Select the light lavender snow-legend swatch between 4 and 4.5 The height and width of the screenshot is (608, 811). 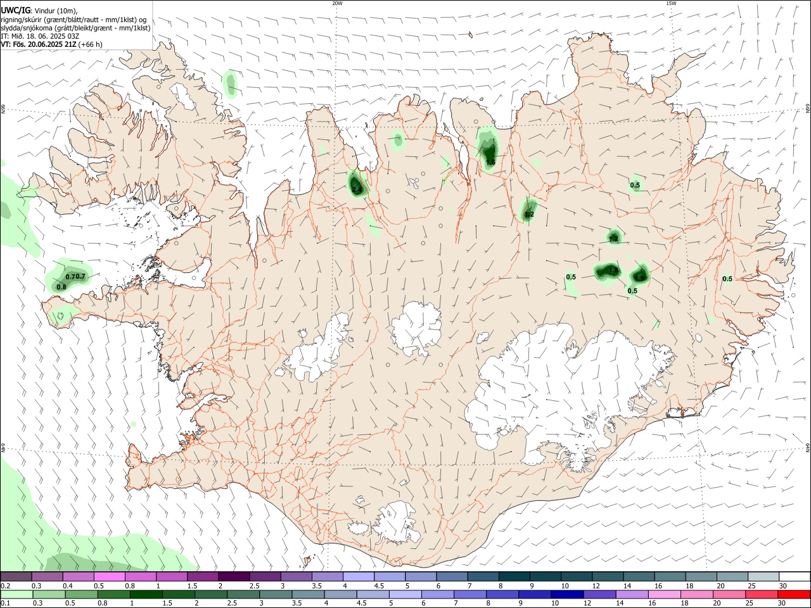(358, 576)
